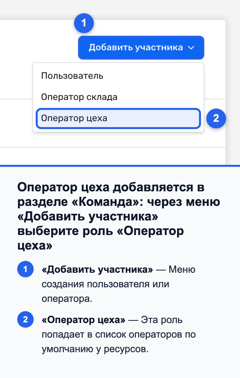Click the badge 2 beside Оператор цеха option
240x378 pixels.
(216, 118)
